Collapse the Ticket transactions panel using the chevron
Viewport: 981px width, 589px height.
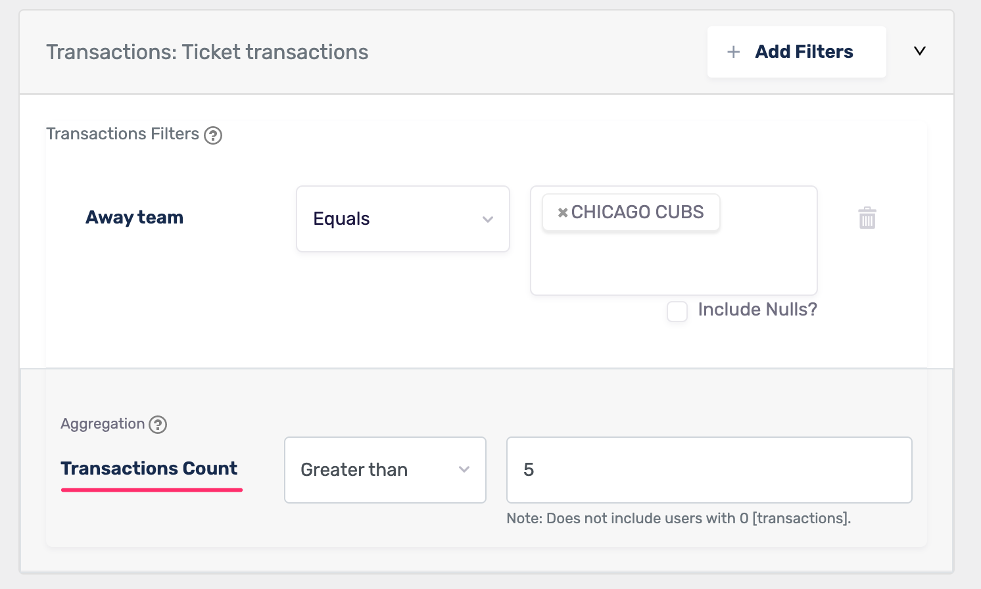click(x=920, y=51)
